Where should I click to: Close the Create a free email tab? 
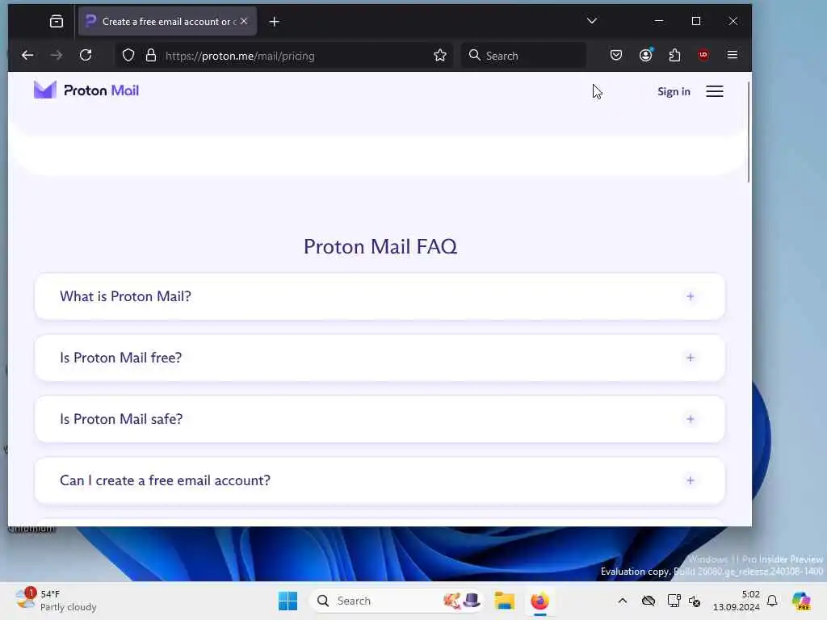[x=244, y=21]
